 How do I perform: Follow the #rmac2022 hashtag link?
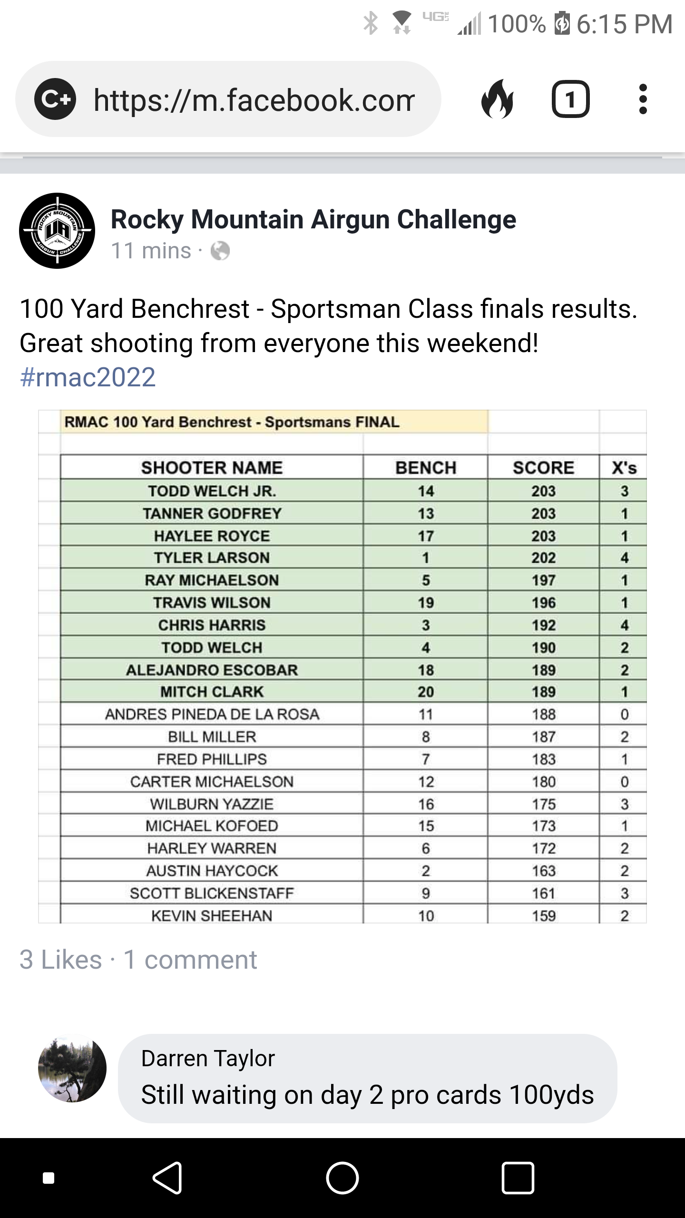[x=88, y=377]
